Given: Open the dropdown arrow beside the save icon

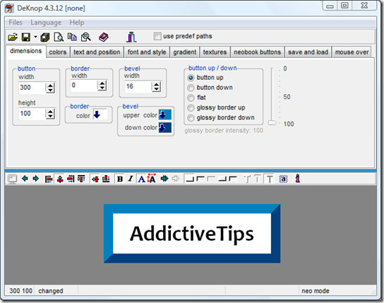Looking at the screenshot, I should tap(35, 37).
